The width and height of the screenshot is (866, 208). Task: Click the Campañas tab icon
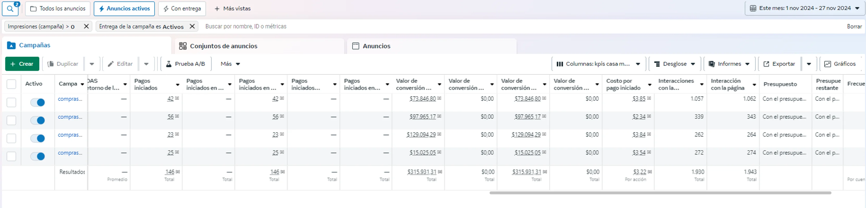point(11,45)
